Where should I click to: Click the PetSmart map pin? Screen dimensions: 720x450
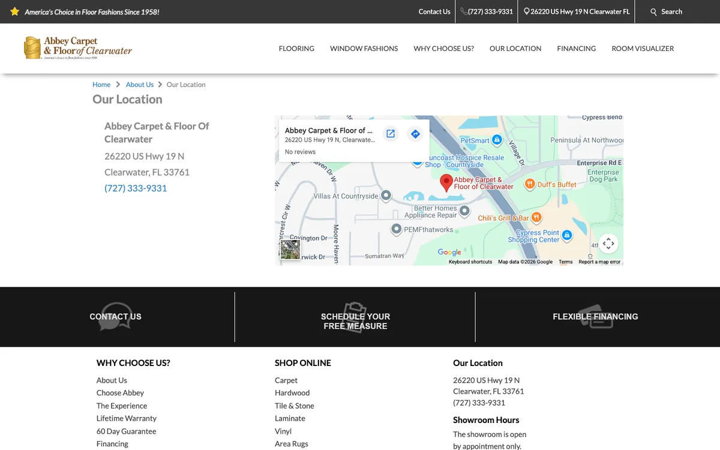click(x=497, y=140)
